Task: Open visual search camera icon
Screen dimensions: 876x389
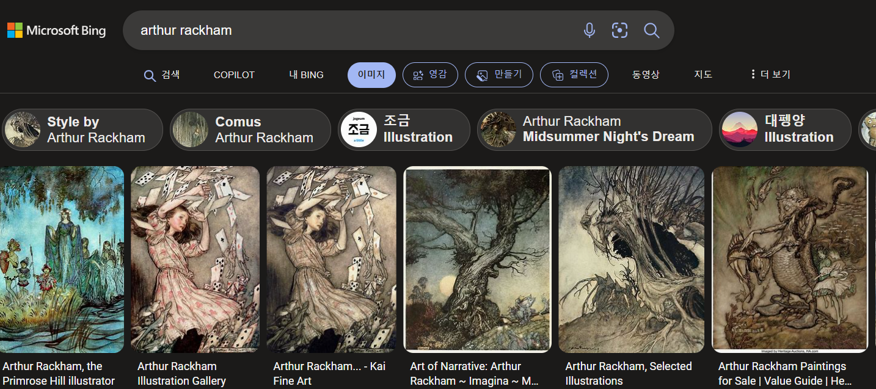Action: tap(619, 31)
